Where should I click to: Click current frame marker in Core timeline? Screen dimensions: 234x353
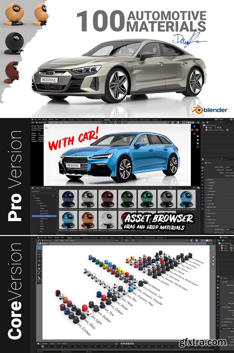pyautogui.click(x=43, y=346)
